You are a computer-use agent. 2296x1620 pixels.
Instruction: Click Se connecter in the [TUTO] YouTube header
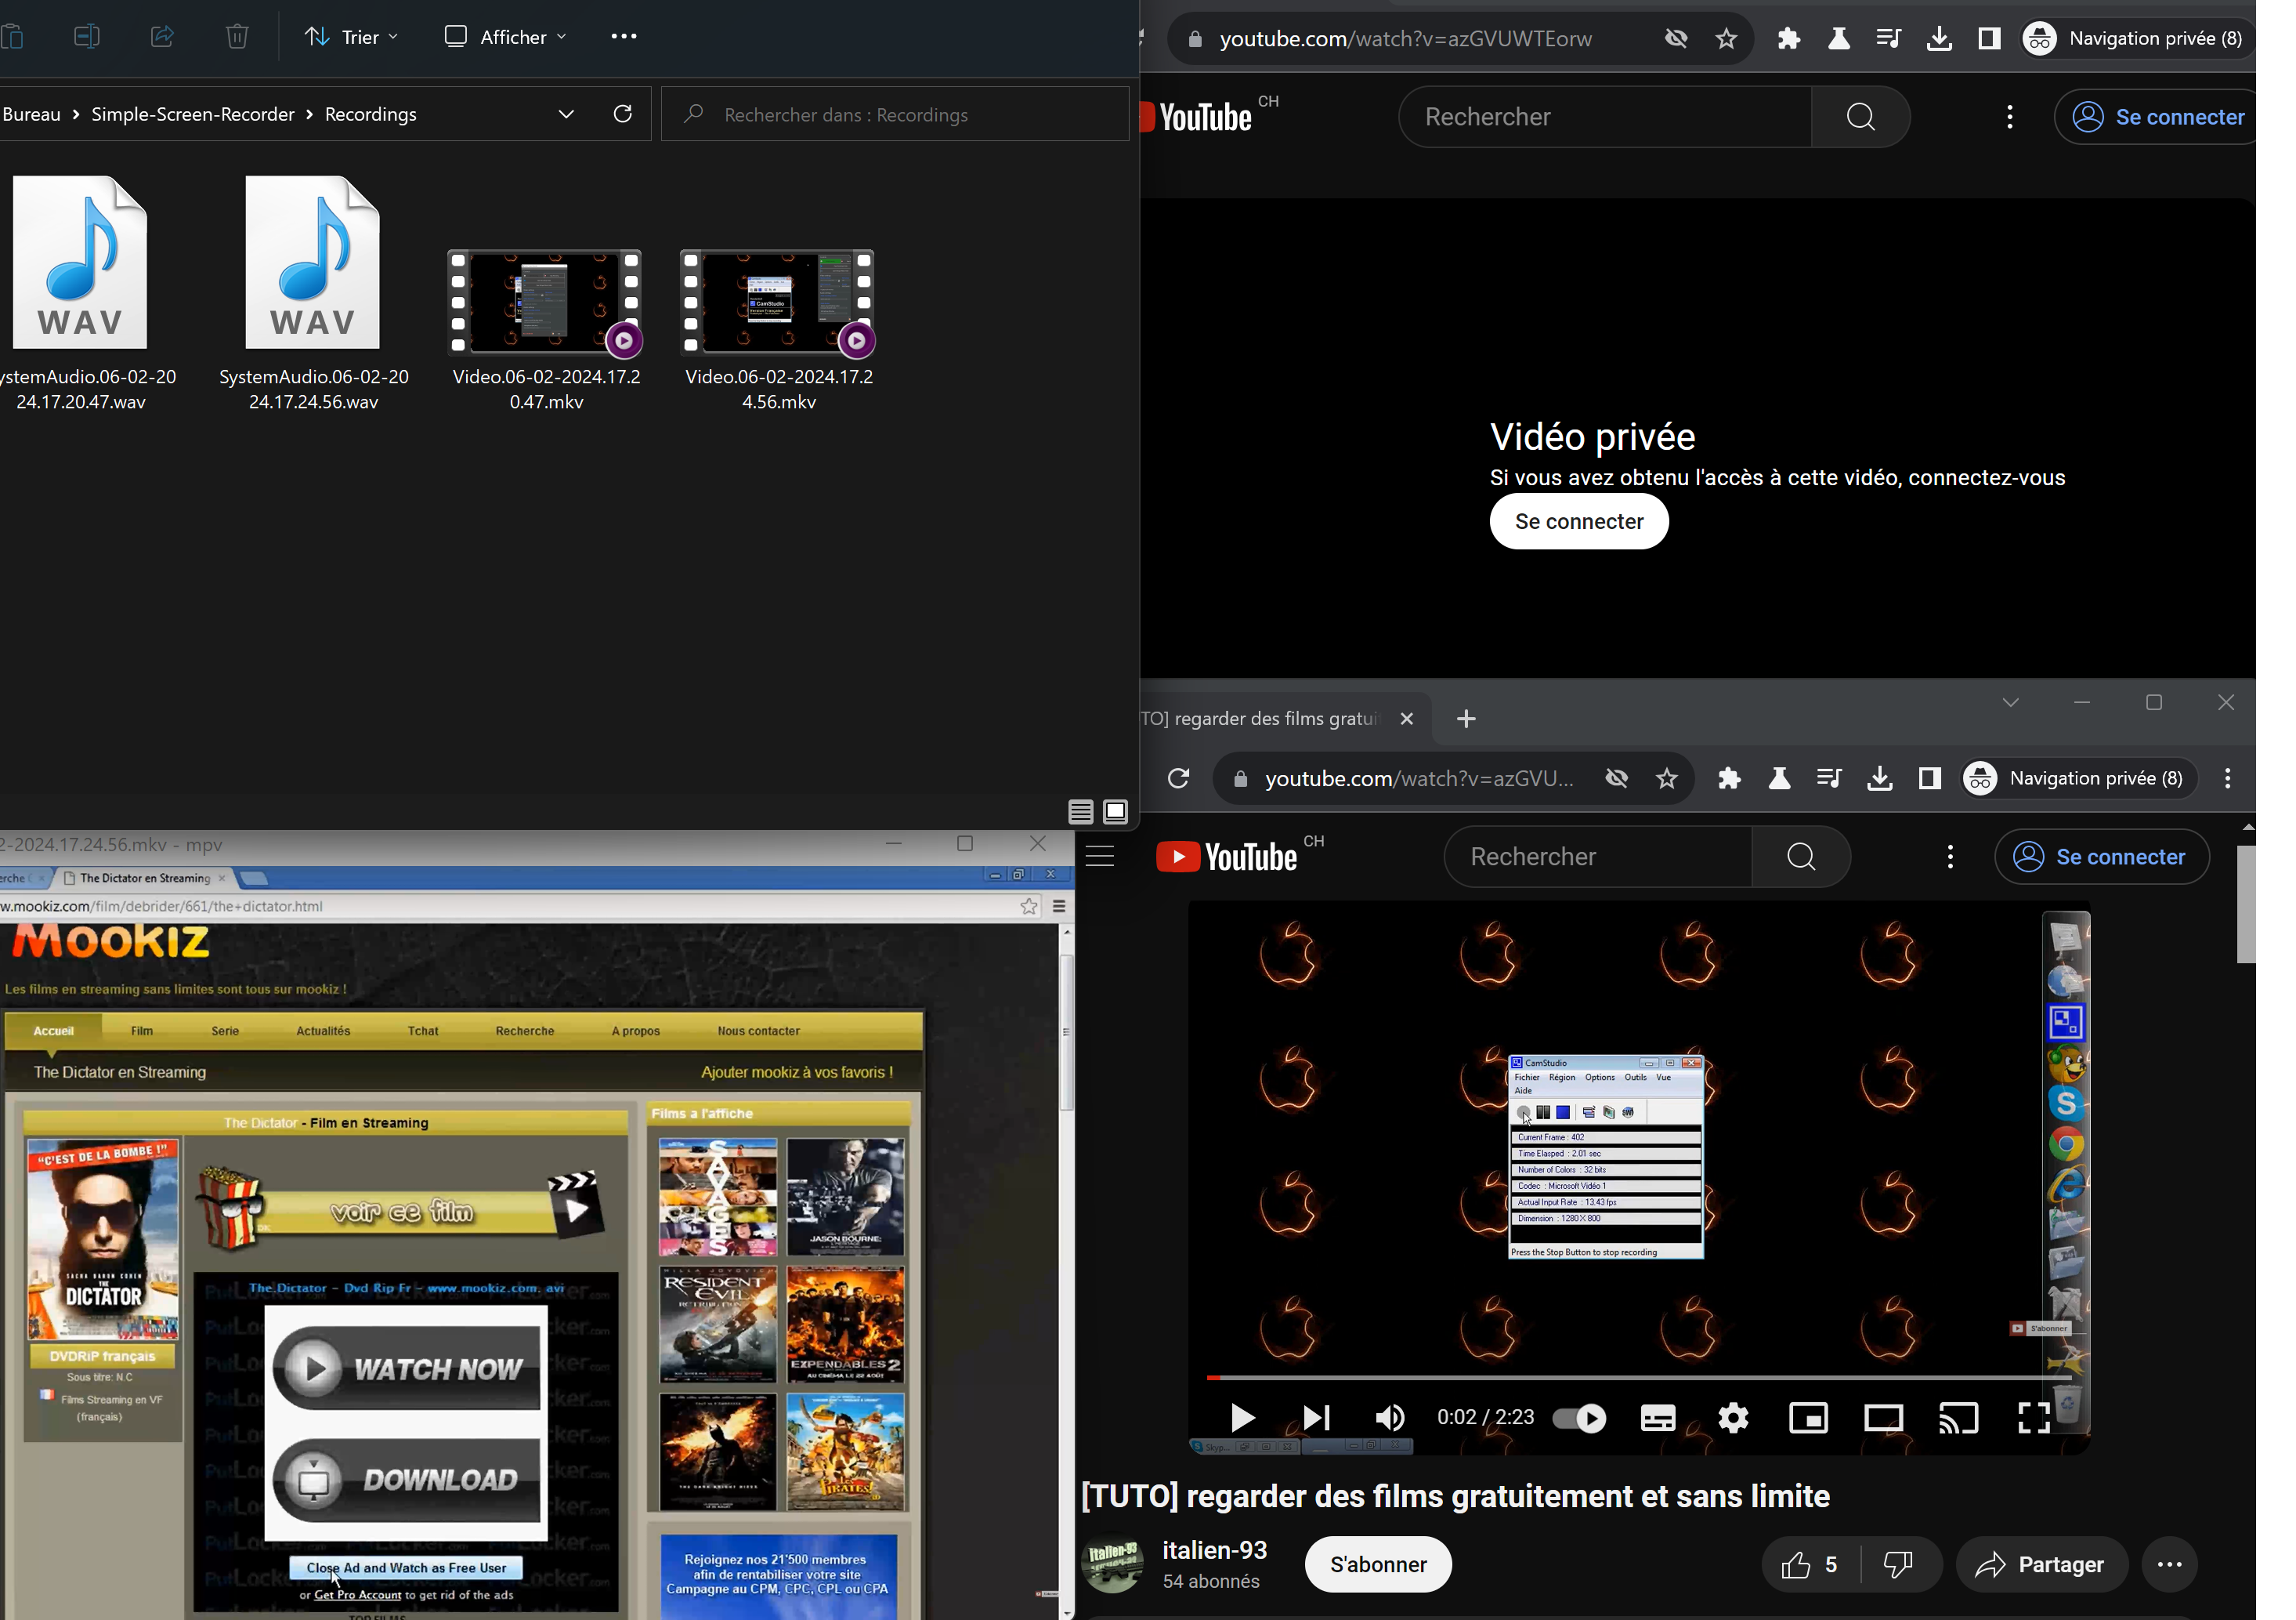pos(2101,857)
